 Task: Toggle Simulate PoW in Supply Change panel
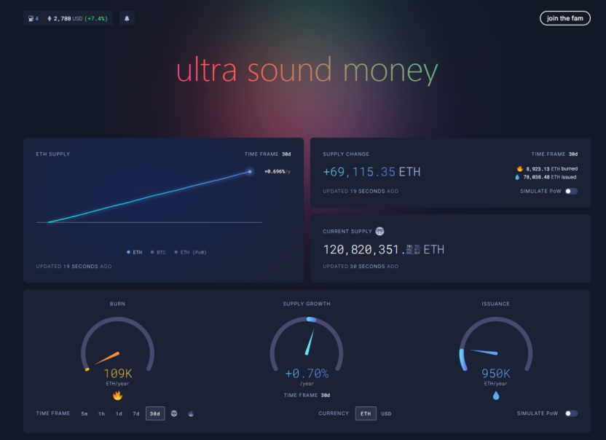point(571,191)
